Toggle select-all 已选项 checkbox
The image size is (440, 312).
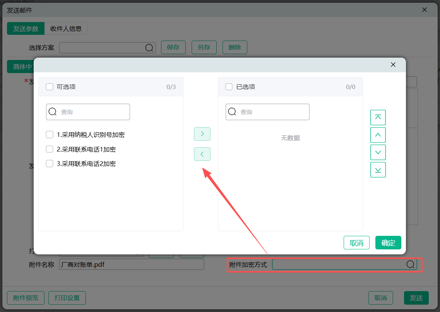[229, 87]
